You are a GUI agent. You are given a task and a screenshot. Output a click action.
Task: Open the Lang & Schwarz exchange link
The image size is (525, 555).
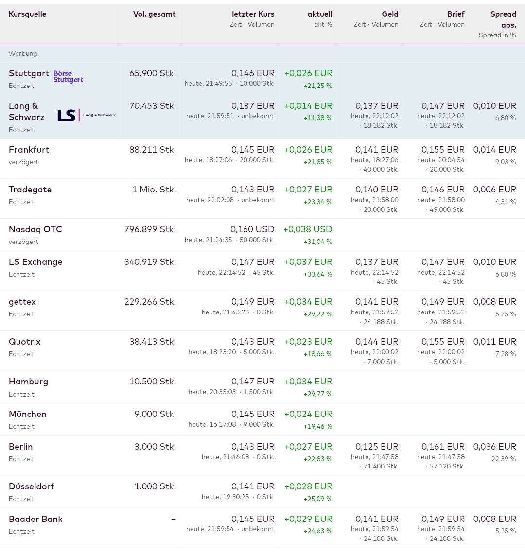coord(27,111)
